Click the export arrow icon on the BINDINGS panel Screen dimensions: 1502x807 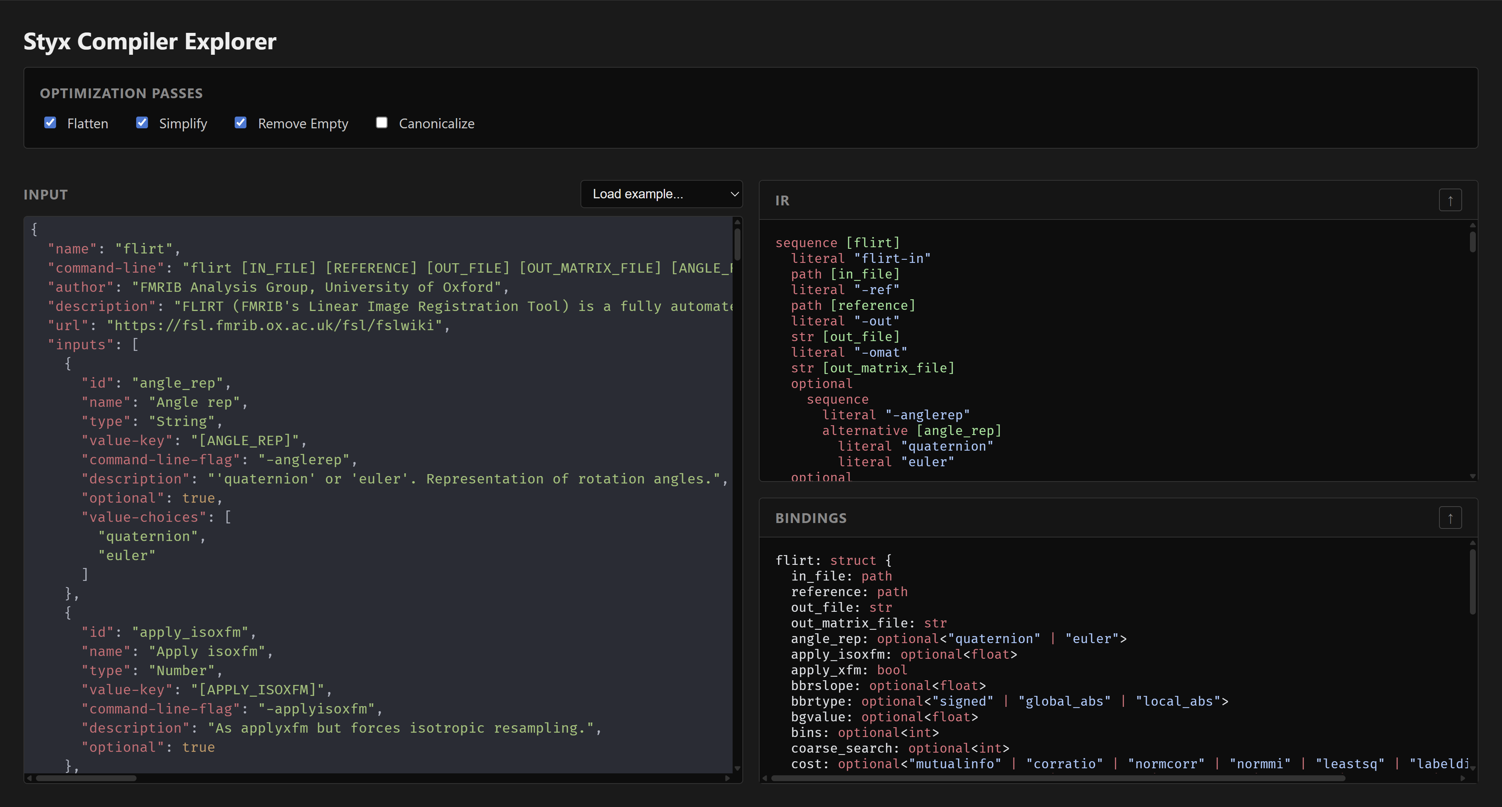tap(1450, 517)
